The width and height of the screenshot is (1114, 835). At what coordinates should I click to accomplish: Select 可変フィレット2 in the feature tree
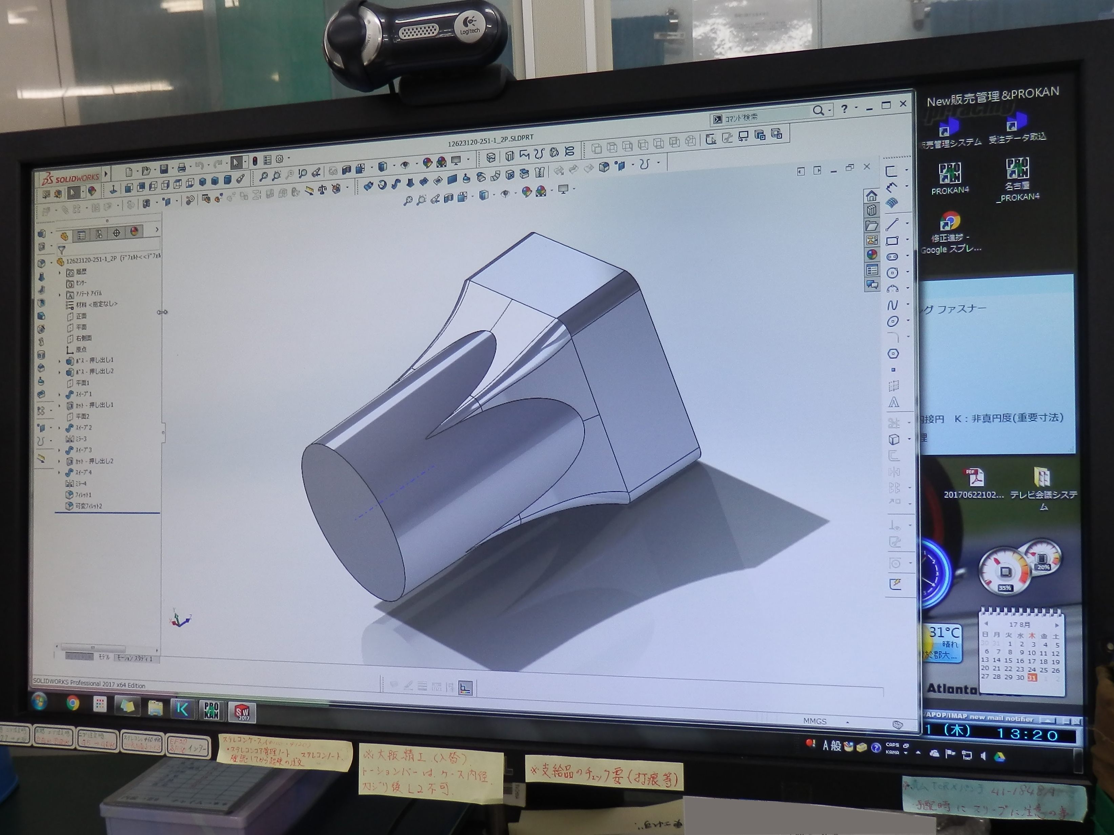(x=84, y=506)
